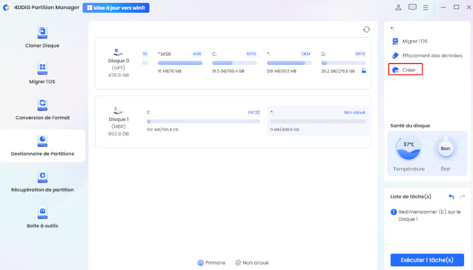Click the État gauge showing Bon

tap(445, 149)
